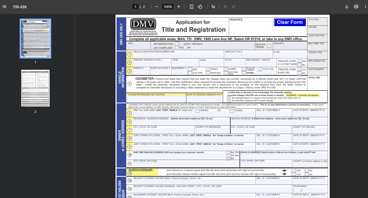Tick the Owner checkbox on line 5

197,111
